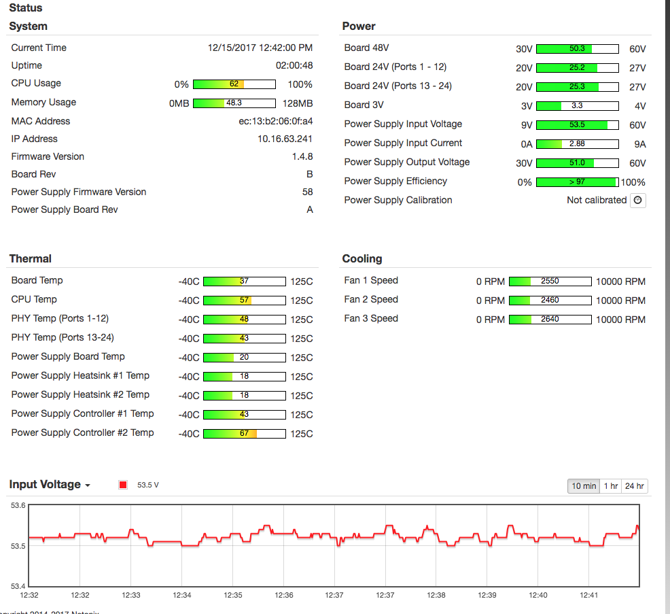
Task: Click the power supply calibration gauge icon
Action: point(637,201)
